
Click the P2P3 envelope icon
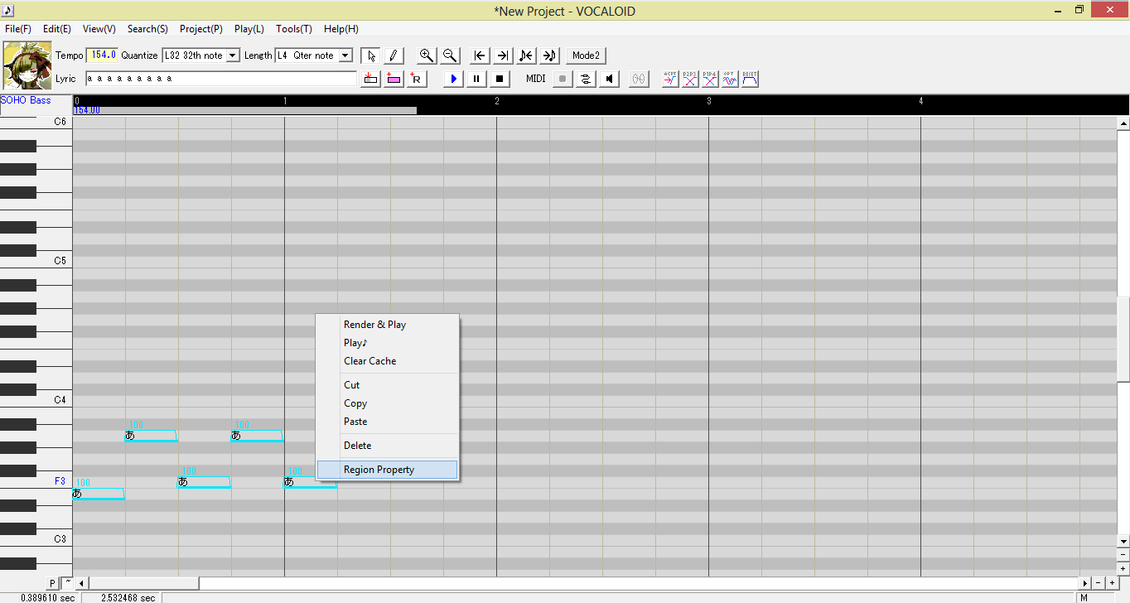click(690, 79)
